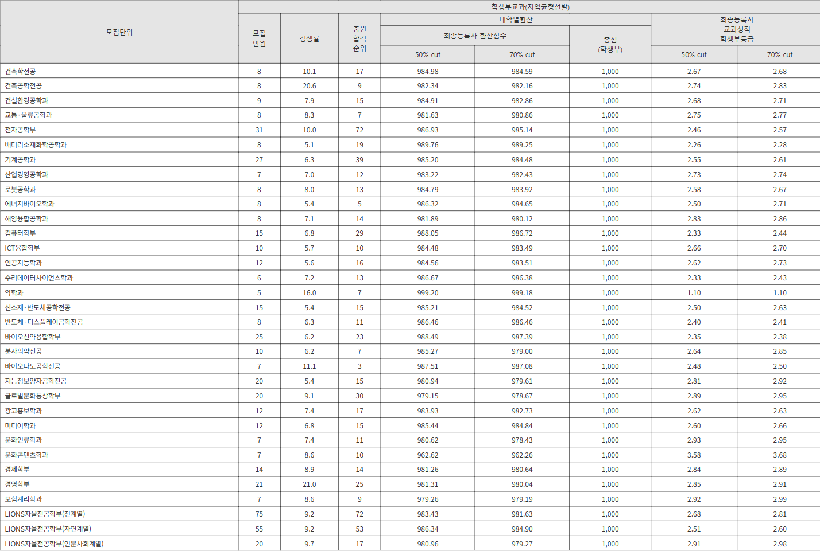Click the 학생부교과(지역균형선발) top header

point(529,7)
